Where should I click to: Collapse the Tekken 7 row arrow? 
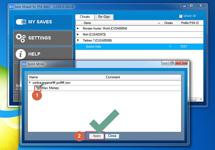[78, 40]
